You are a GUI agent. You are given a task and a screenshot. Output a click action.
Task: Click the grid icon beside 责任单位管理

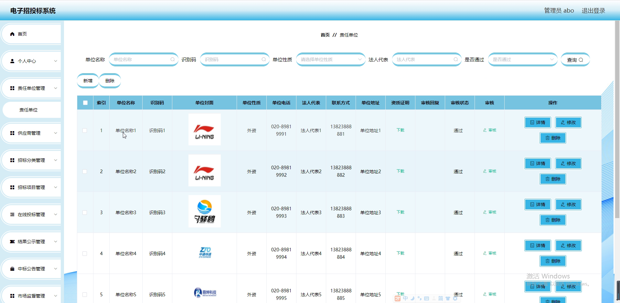click(12, 88)
